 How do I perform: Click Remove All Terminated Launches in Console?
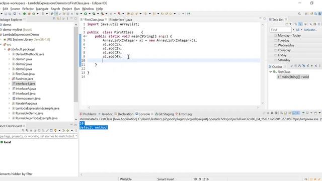[x=276, y=113]
